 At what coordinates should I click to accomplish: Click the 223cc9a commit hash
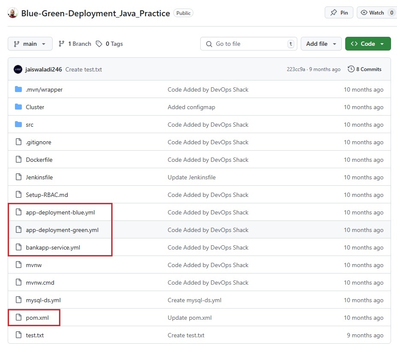(296, 69)
